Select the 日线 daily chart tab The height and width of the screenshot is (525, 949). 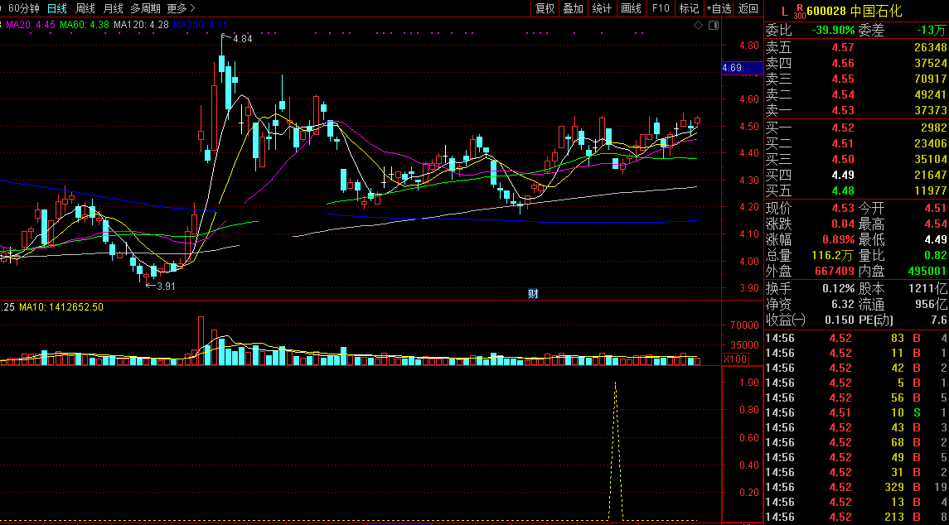tap(57, 8)
